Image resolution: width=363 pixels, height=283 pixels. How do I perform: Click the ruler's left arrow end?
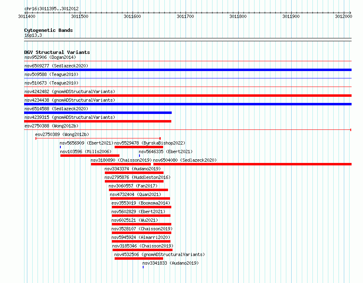pos(25,13)
